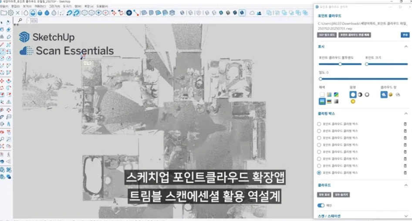Select the Line pencil tool
Image resolution: width=412 pixels, height=221 pixels.
[2, 44]
